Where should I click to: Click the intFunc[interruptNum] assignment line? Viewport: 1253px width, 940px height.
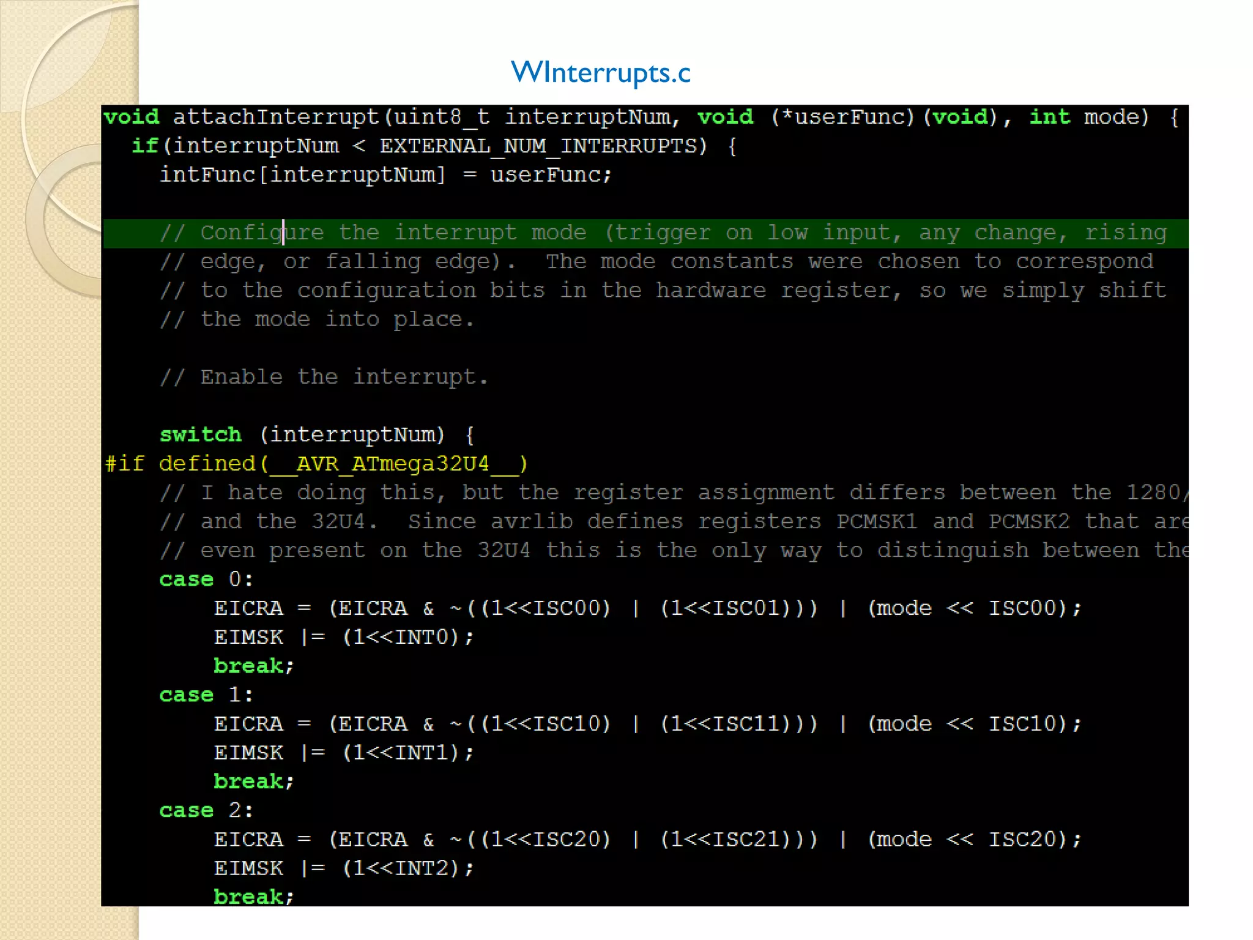click(x=385, y=175)
